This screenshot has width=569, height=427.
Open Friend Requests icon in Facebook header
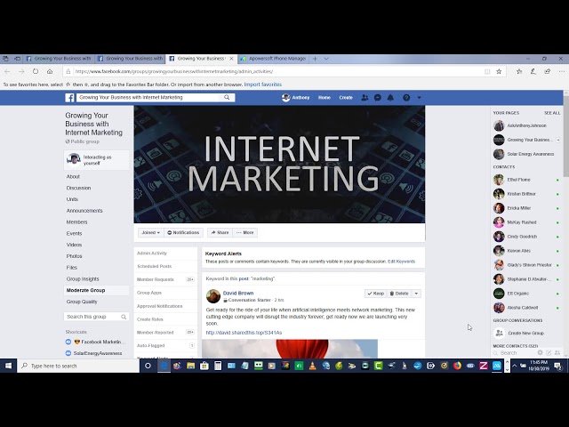[x=365, y=97]
